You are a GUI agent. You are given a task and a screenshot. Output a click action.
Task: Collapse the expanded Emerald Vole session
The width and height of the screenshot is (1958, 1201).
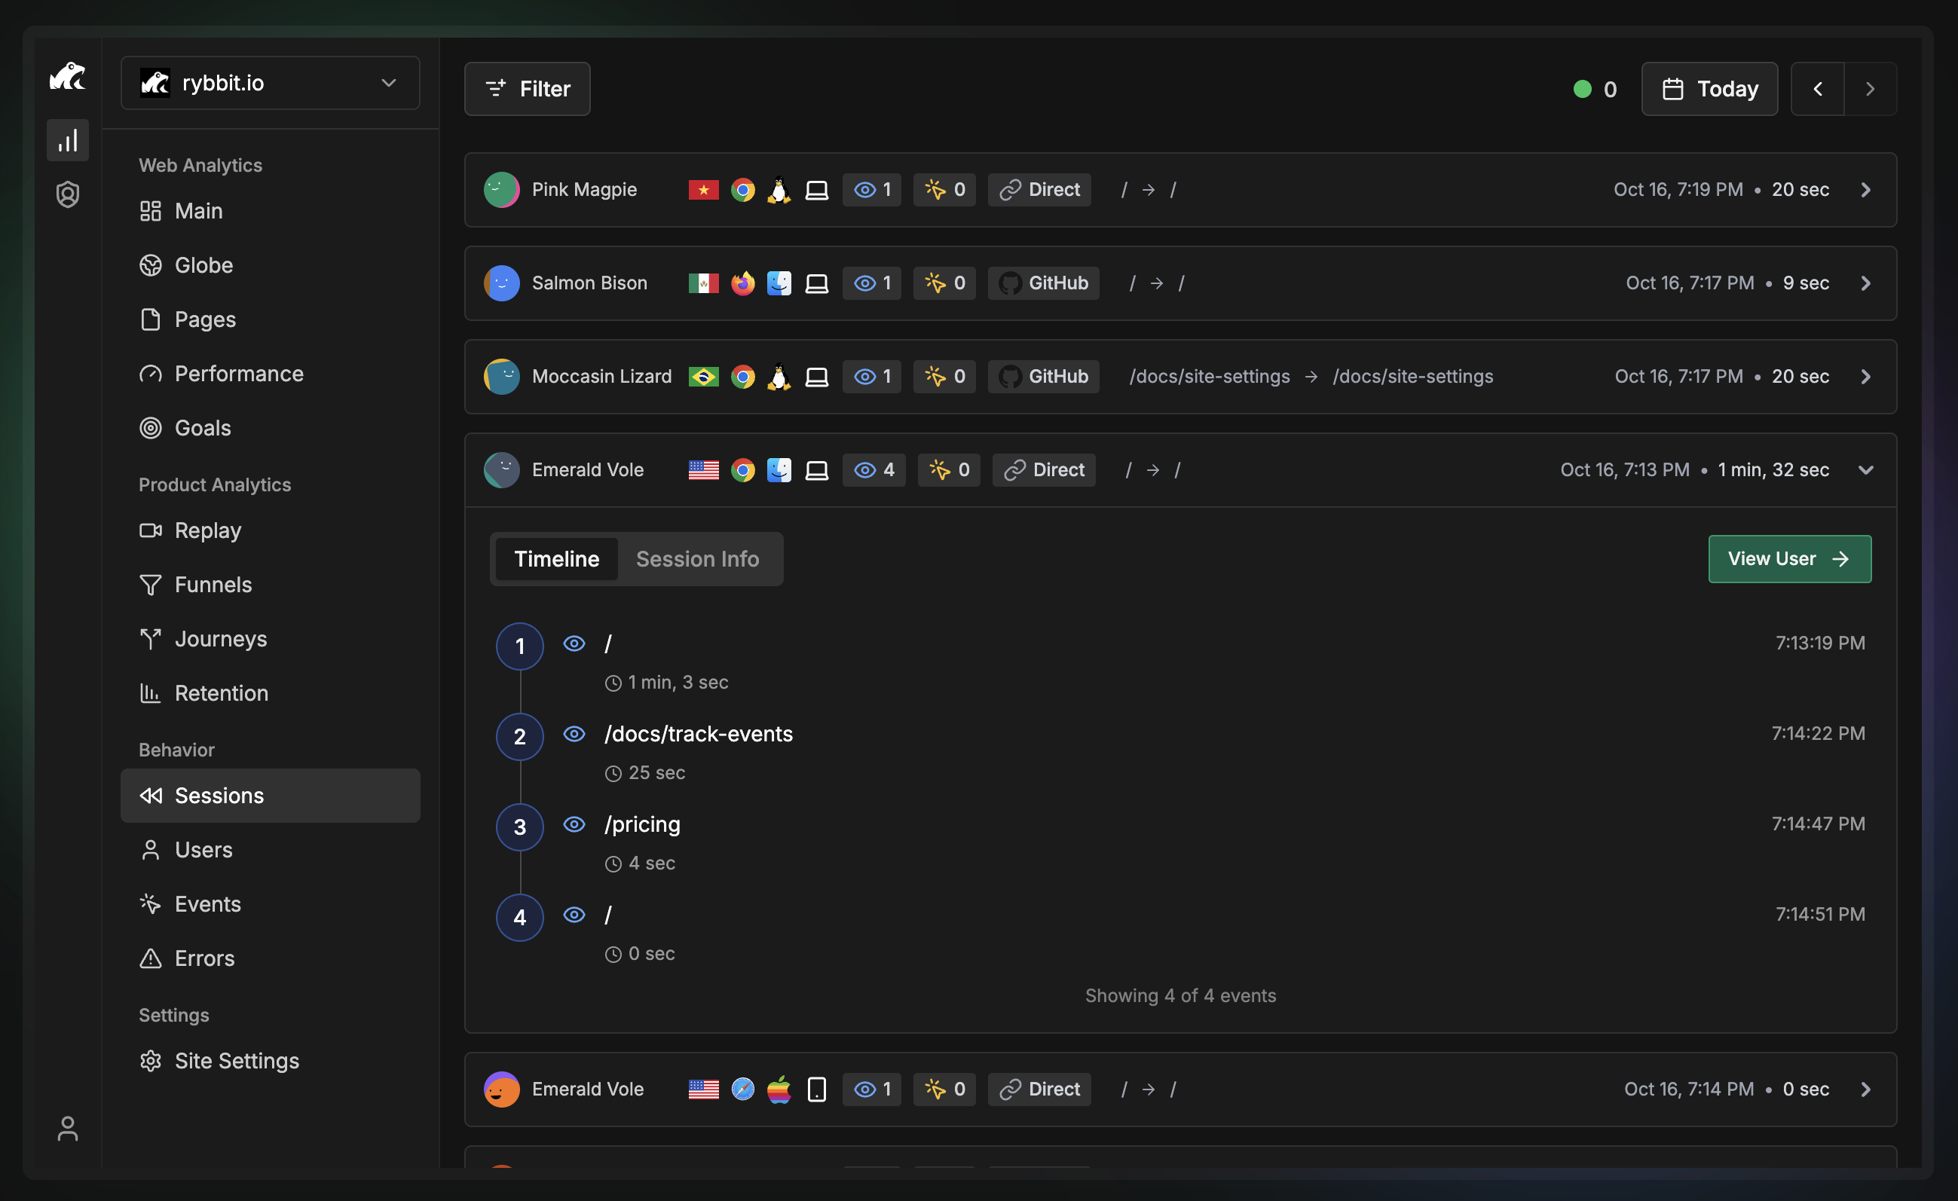(x=1866, y=470)
